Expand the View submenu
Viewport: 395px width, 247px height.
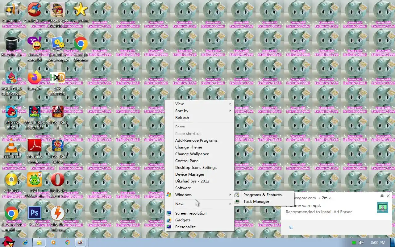199,104
